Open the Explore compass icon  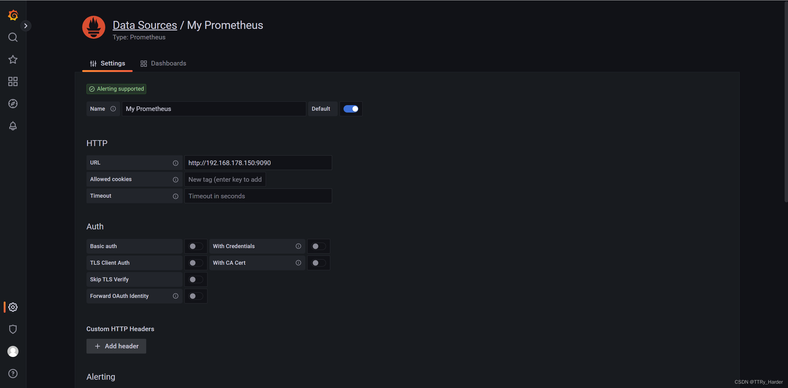[x=13, y=104]
